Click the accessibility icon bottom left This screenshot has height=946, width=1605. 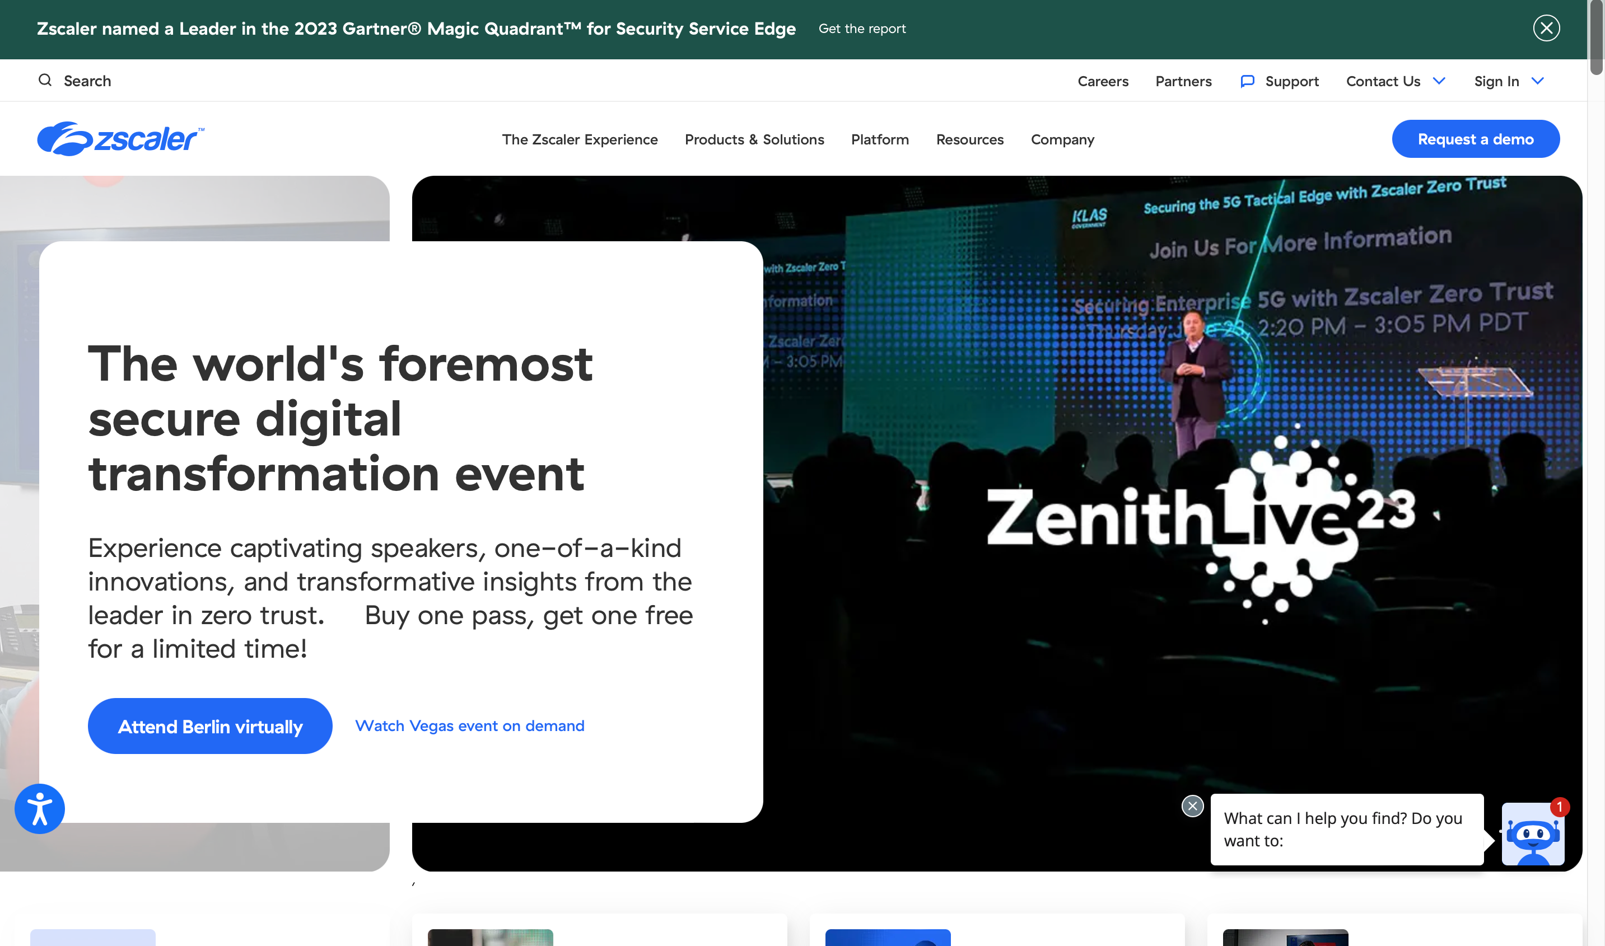(x=39, y=809)
